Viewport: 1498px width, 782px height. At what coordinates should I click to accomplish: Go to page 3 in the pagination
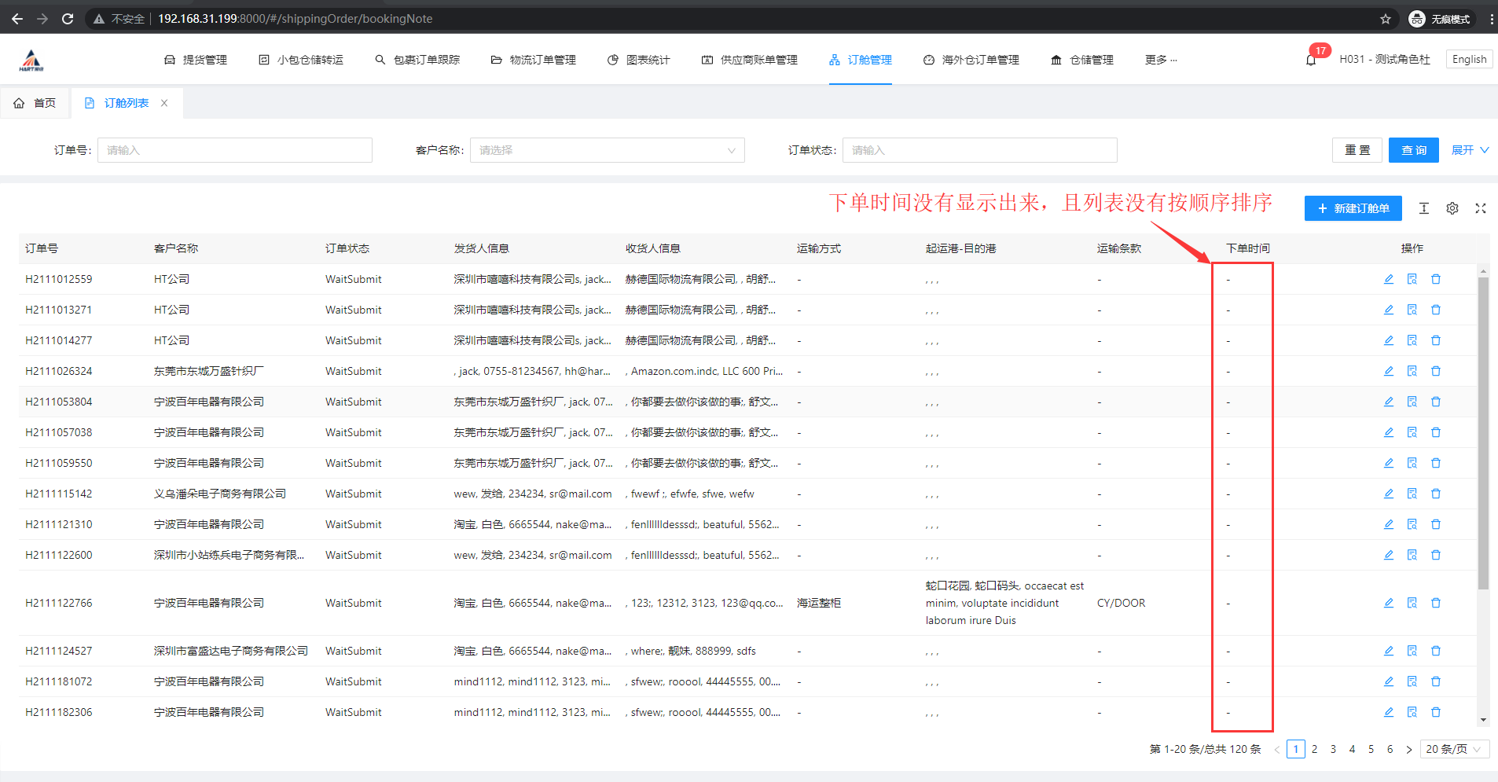pos(1333,749)
